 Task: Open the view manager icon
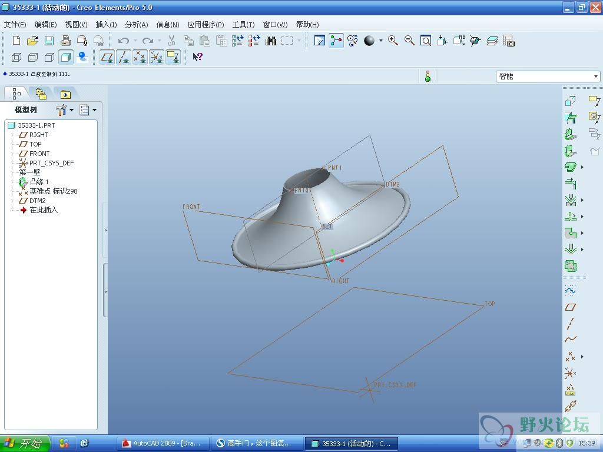(x=508, y=41)
